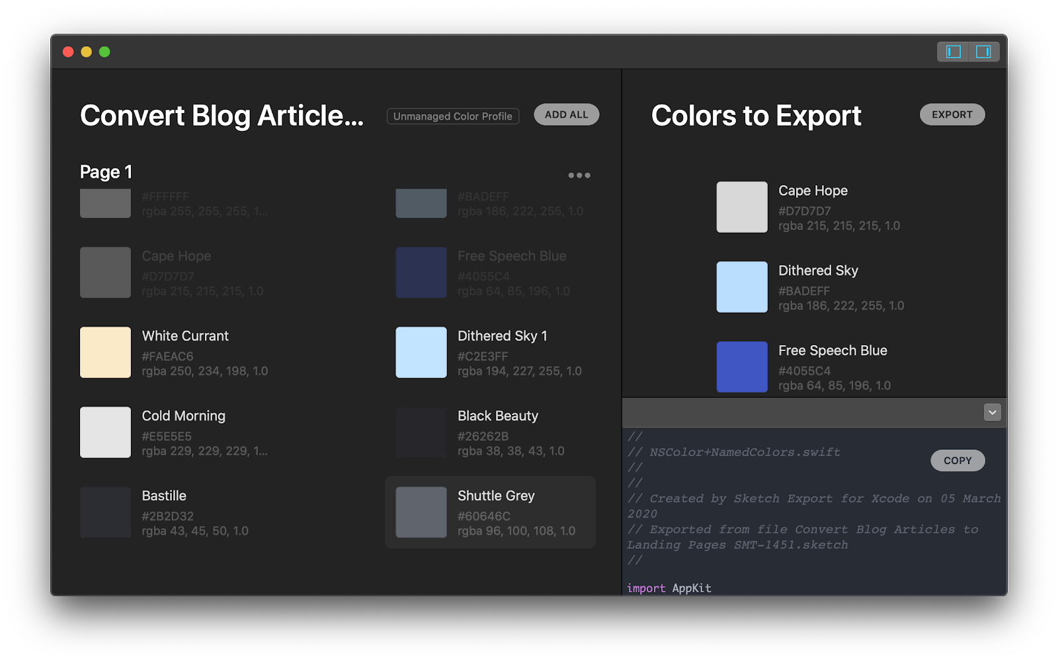The height and width of the screenshot is (663, 1058).
Task: Open the Page 1 ellipsis options menu
Action: (578, 175)
